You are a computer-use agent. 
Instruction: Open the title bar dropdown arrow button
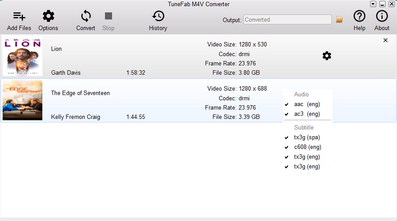(373, 4)
